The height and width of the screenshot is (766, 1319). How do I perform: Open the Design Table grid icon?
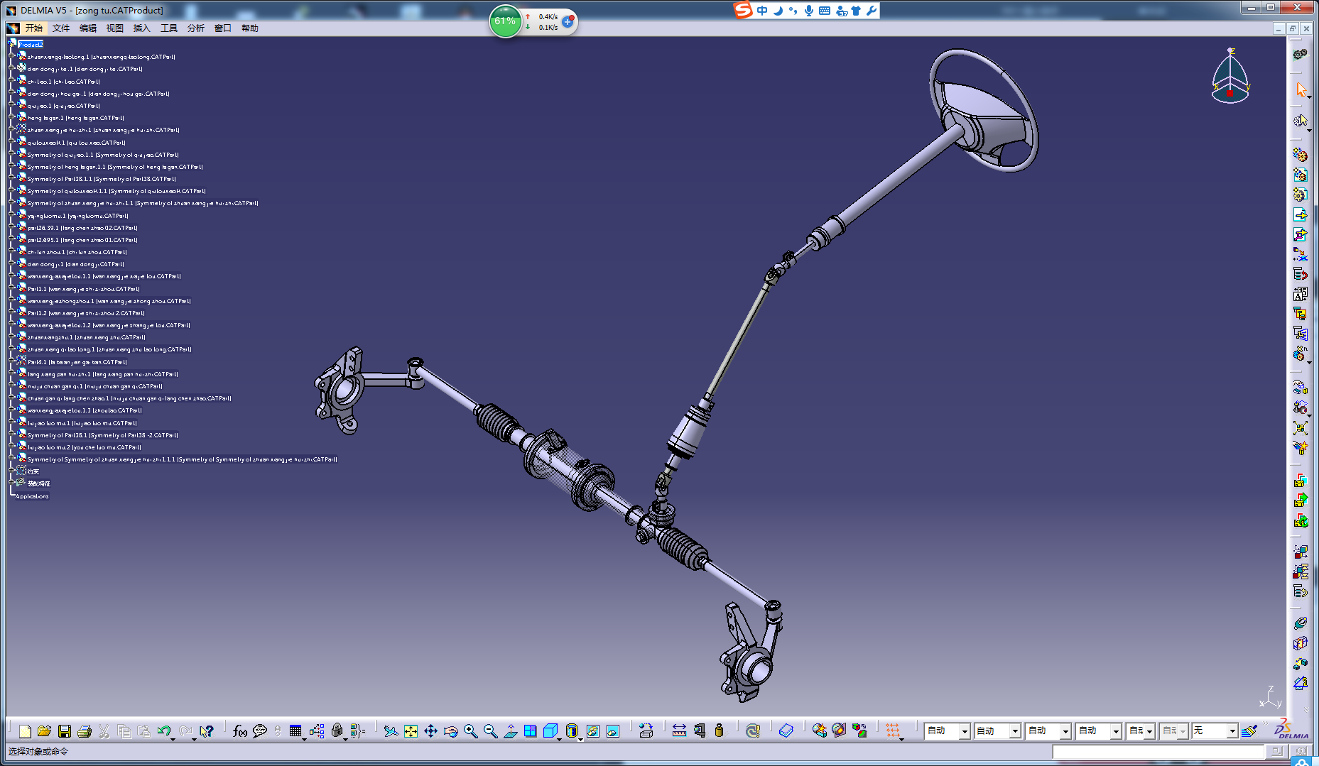295,731
